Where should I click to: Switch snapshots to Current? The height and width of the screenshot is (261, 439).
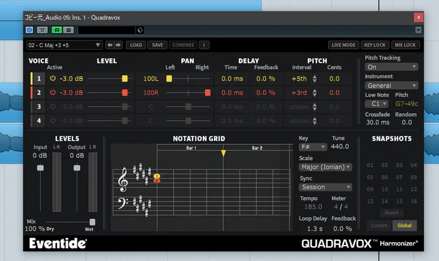[x=379, y=225]
